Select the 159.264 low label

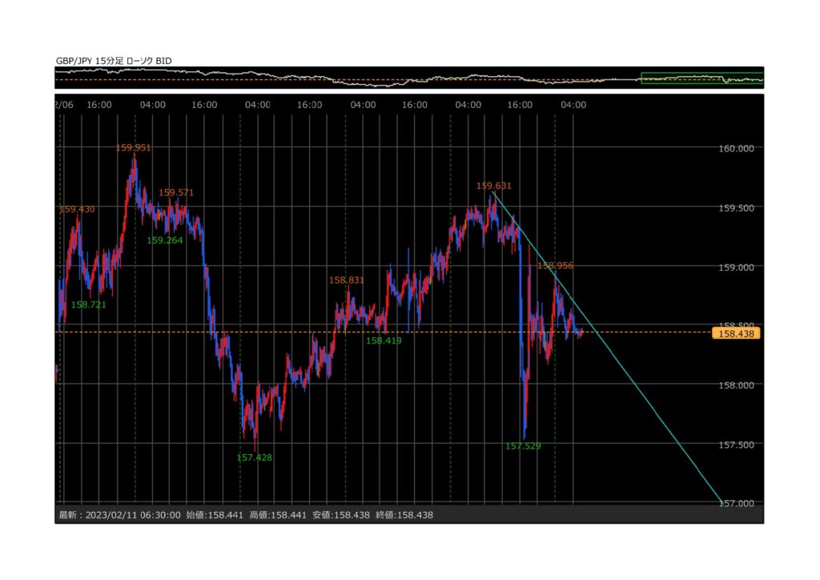pyautogui.click(x=164, y=240)
